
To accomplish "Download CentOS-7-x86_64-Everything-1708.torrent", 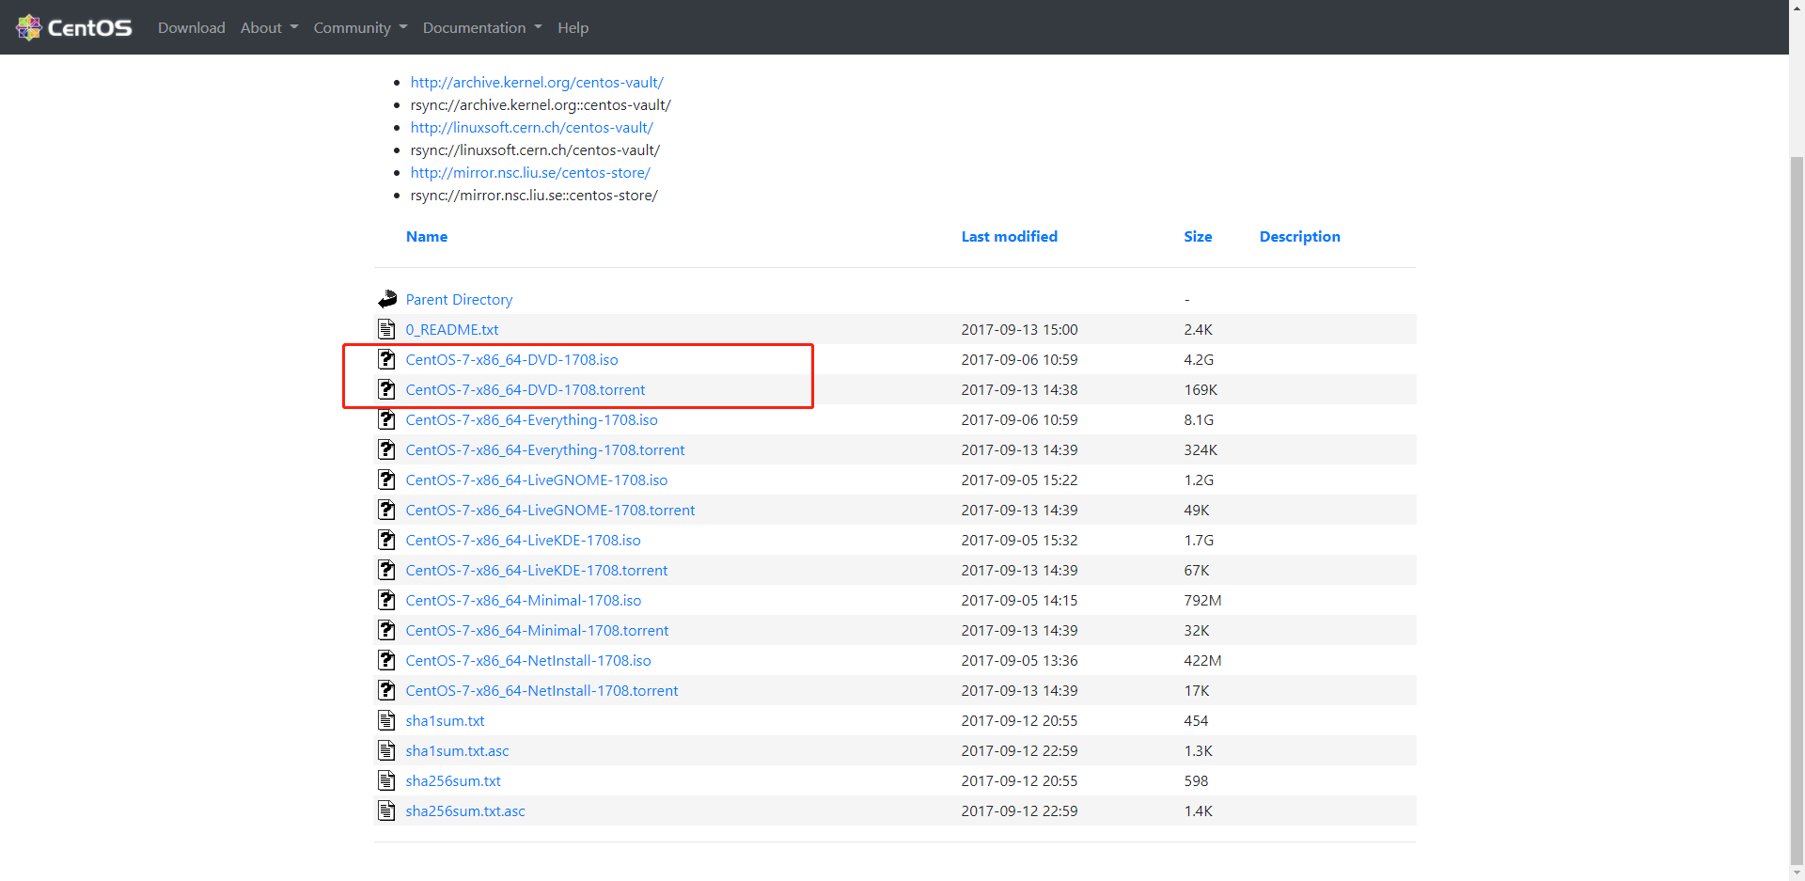I will pos(545,449).
